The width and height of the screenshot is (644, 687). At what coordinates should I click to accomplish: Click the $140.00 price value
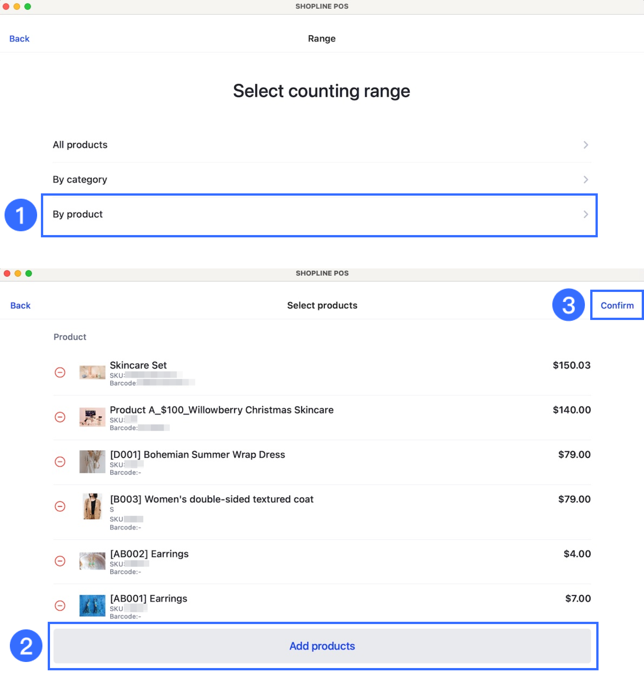click(572, 410)
